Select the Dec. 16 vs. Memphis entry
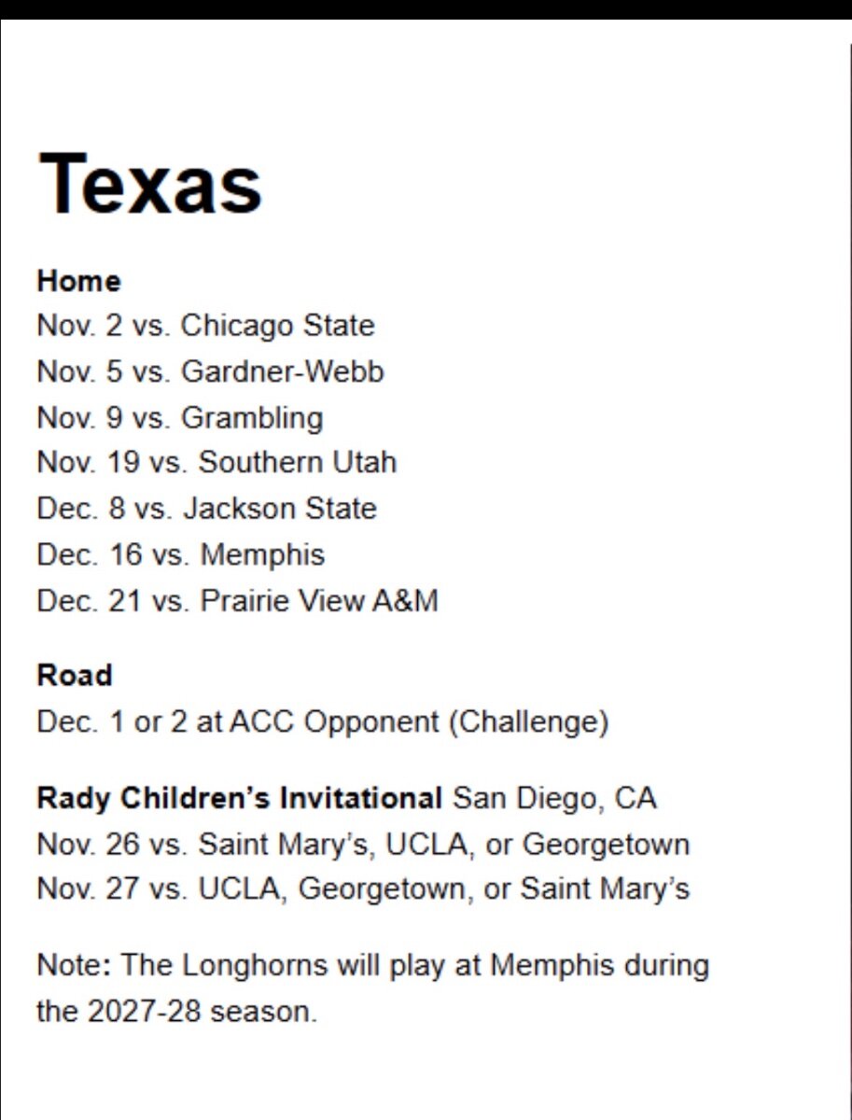 point(180,554)
